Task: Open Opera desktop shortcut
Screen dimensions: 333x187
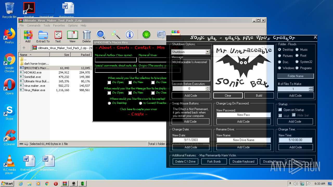Action: click(9, 87)
